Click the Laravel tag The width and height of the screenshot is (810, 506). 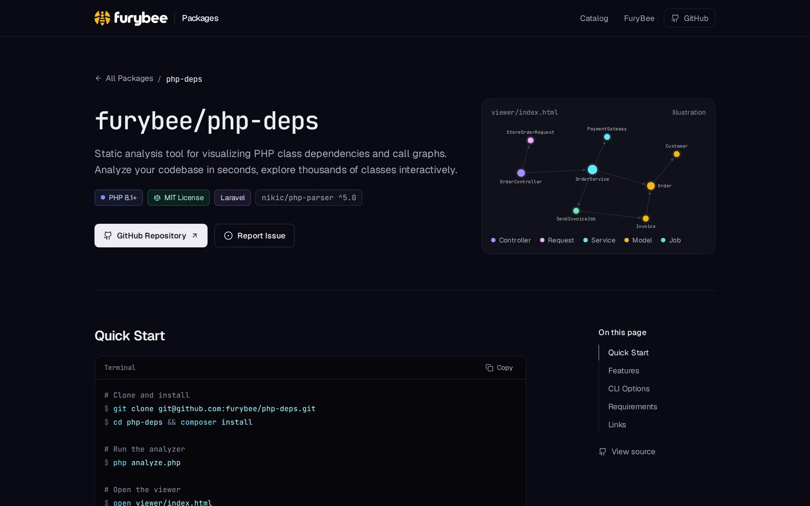(232, 198)
